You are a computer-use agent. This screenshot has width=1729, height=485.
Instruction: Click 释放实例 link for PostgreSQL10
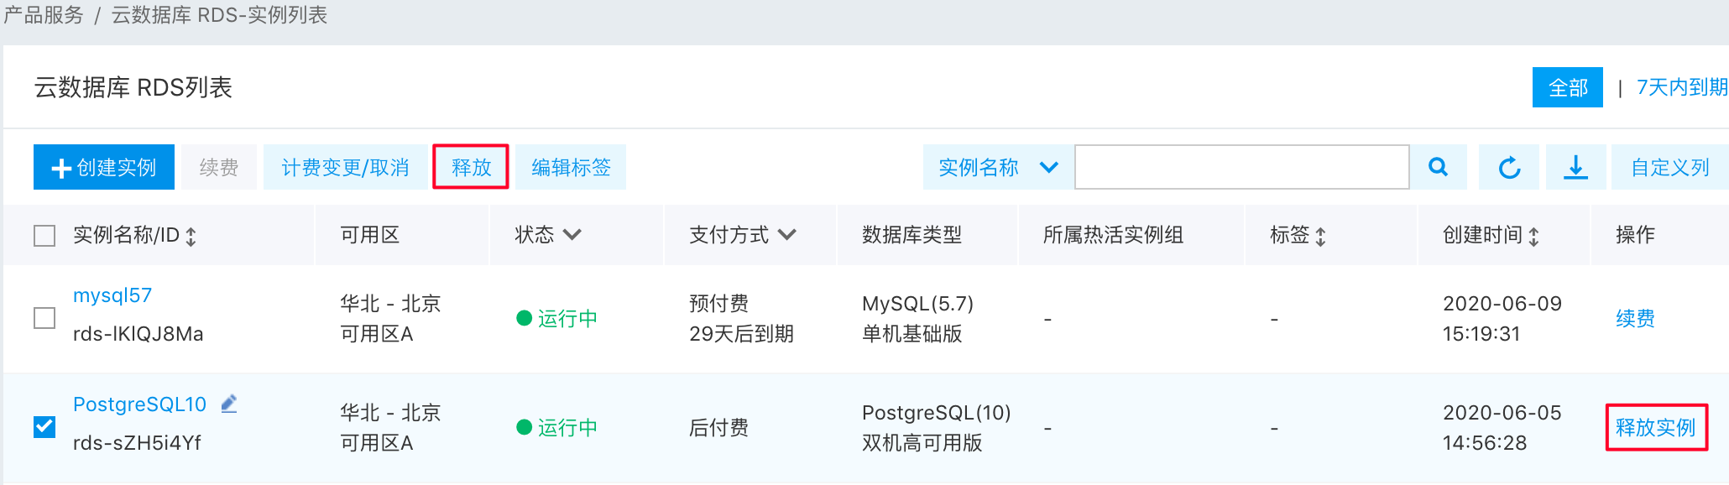[1656, 427]
